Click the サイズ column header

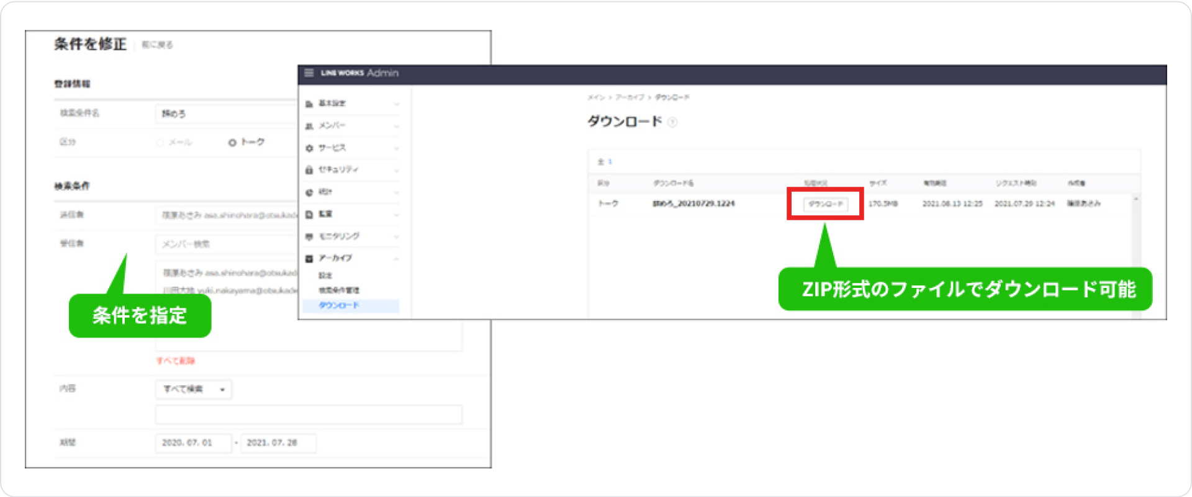(x=878, y=183)
